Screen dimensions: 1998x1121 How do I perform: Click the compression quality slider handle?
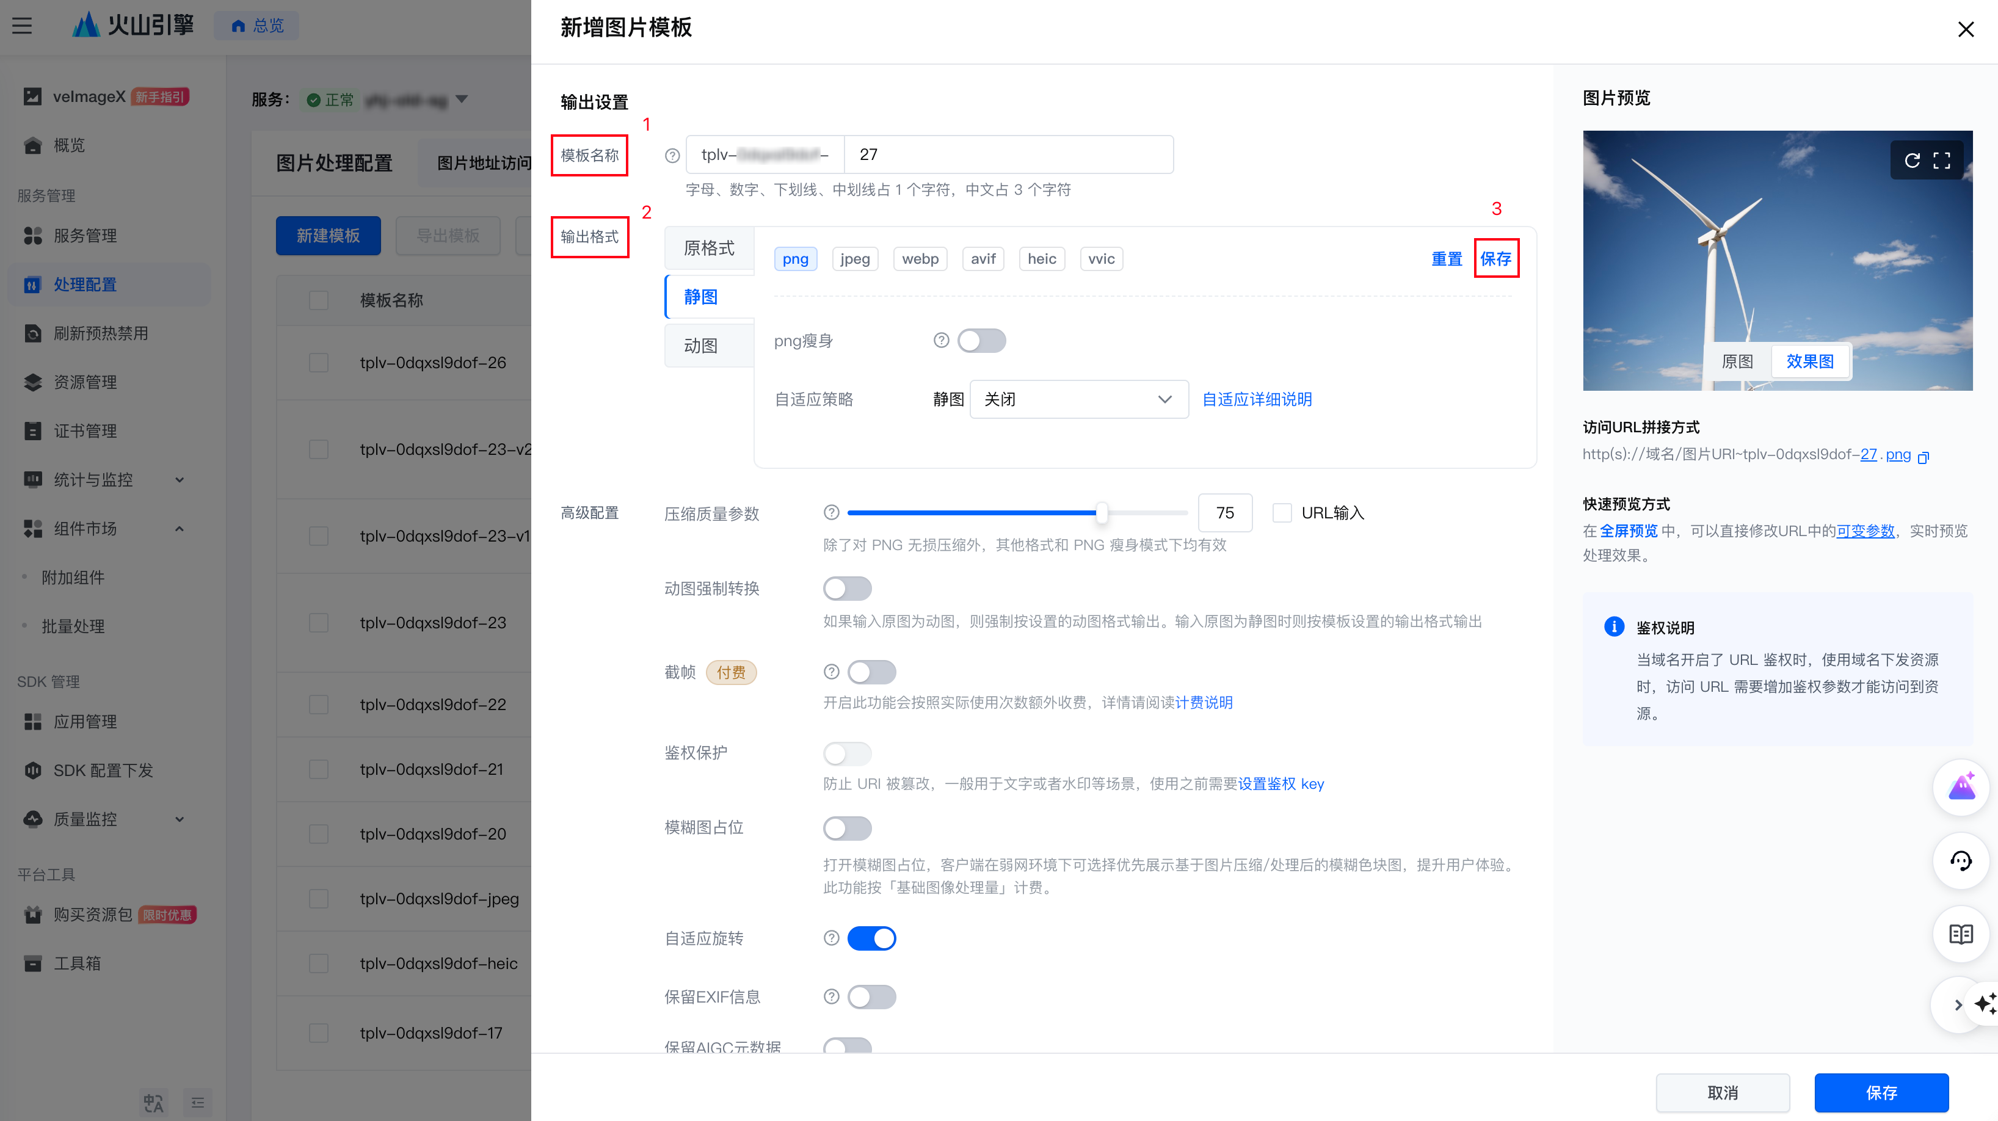(x=1102, y=512)
